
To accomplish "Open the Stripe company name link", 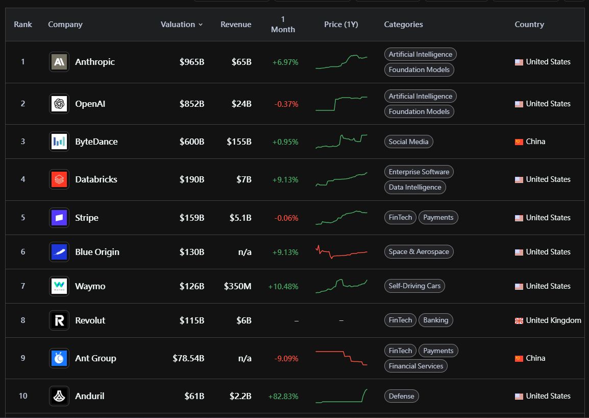I will (x=87, y=218).
